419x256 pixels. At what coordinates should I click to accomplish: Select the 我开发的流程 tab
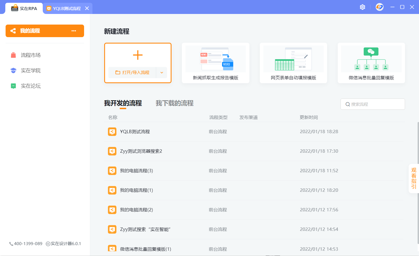[123, 103]
